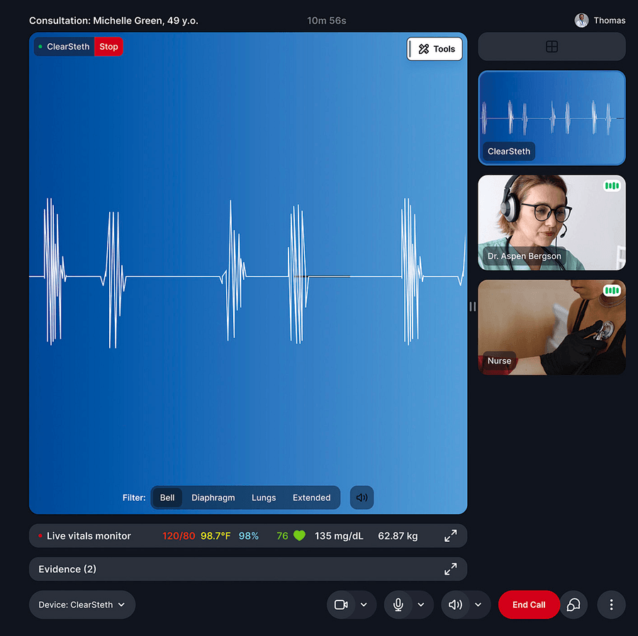
Task: Open the grid layout view icon
Action: pyautogui.click(x=552, y=47)
